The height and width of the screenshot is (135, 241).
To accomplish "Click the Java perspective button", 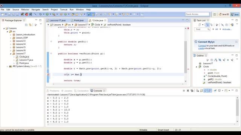I will 235,14.
